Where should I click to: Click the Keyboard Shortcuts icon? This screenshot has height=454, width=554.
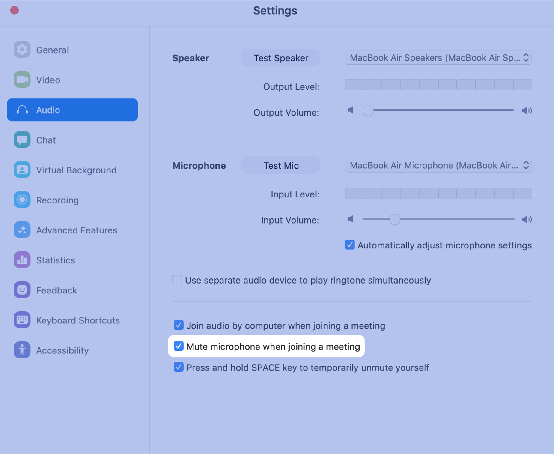coord(22,320)
